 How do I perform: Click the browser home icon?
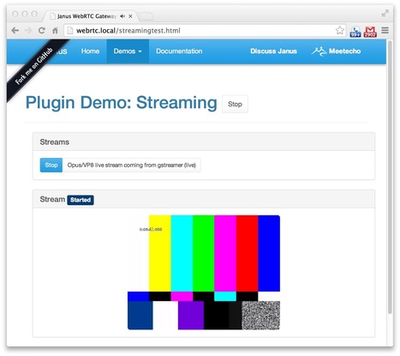pos(55,30)
